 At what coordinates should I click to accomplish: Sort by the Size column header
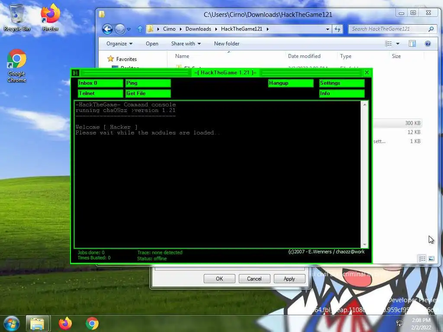pos(396,56)
